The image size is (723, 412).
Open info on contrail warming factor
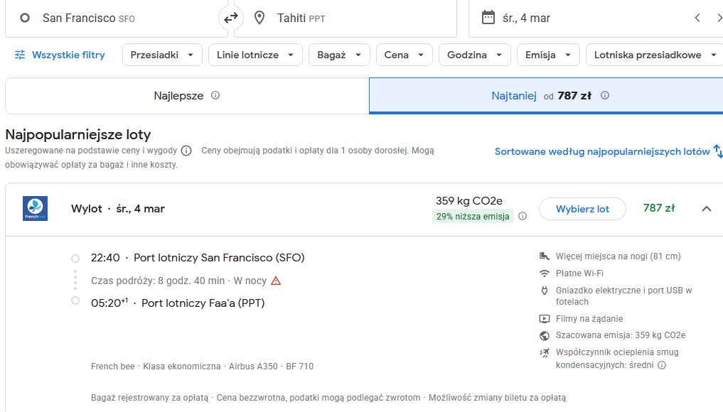click(x=662, y=365)
